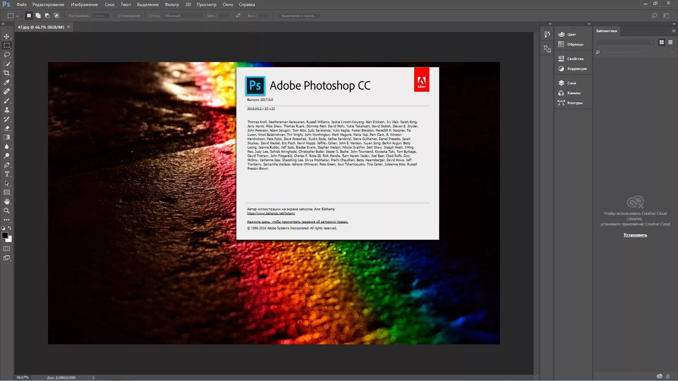Open the Стили dropdown (Обычный)
Viewport: 678px width, 381px height.
[x=183, y=16]
